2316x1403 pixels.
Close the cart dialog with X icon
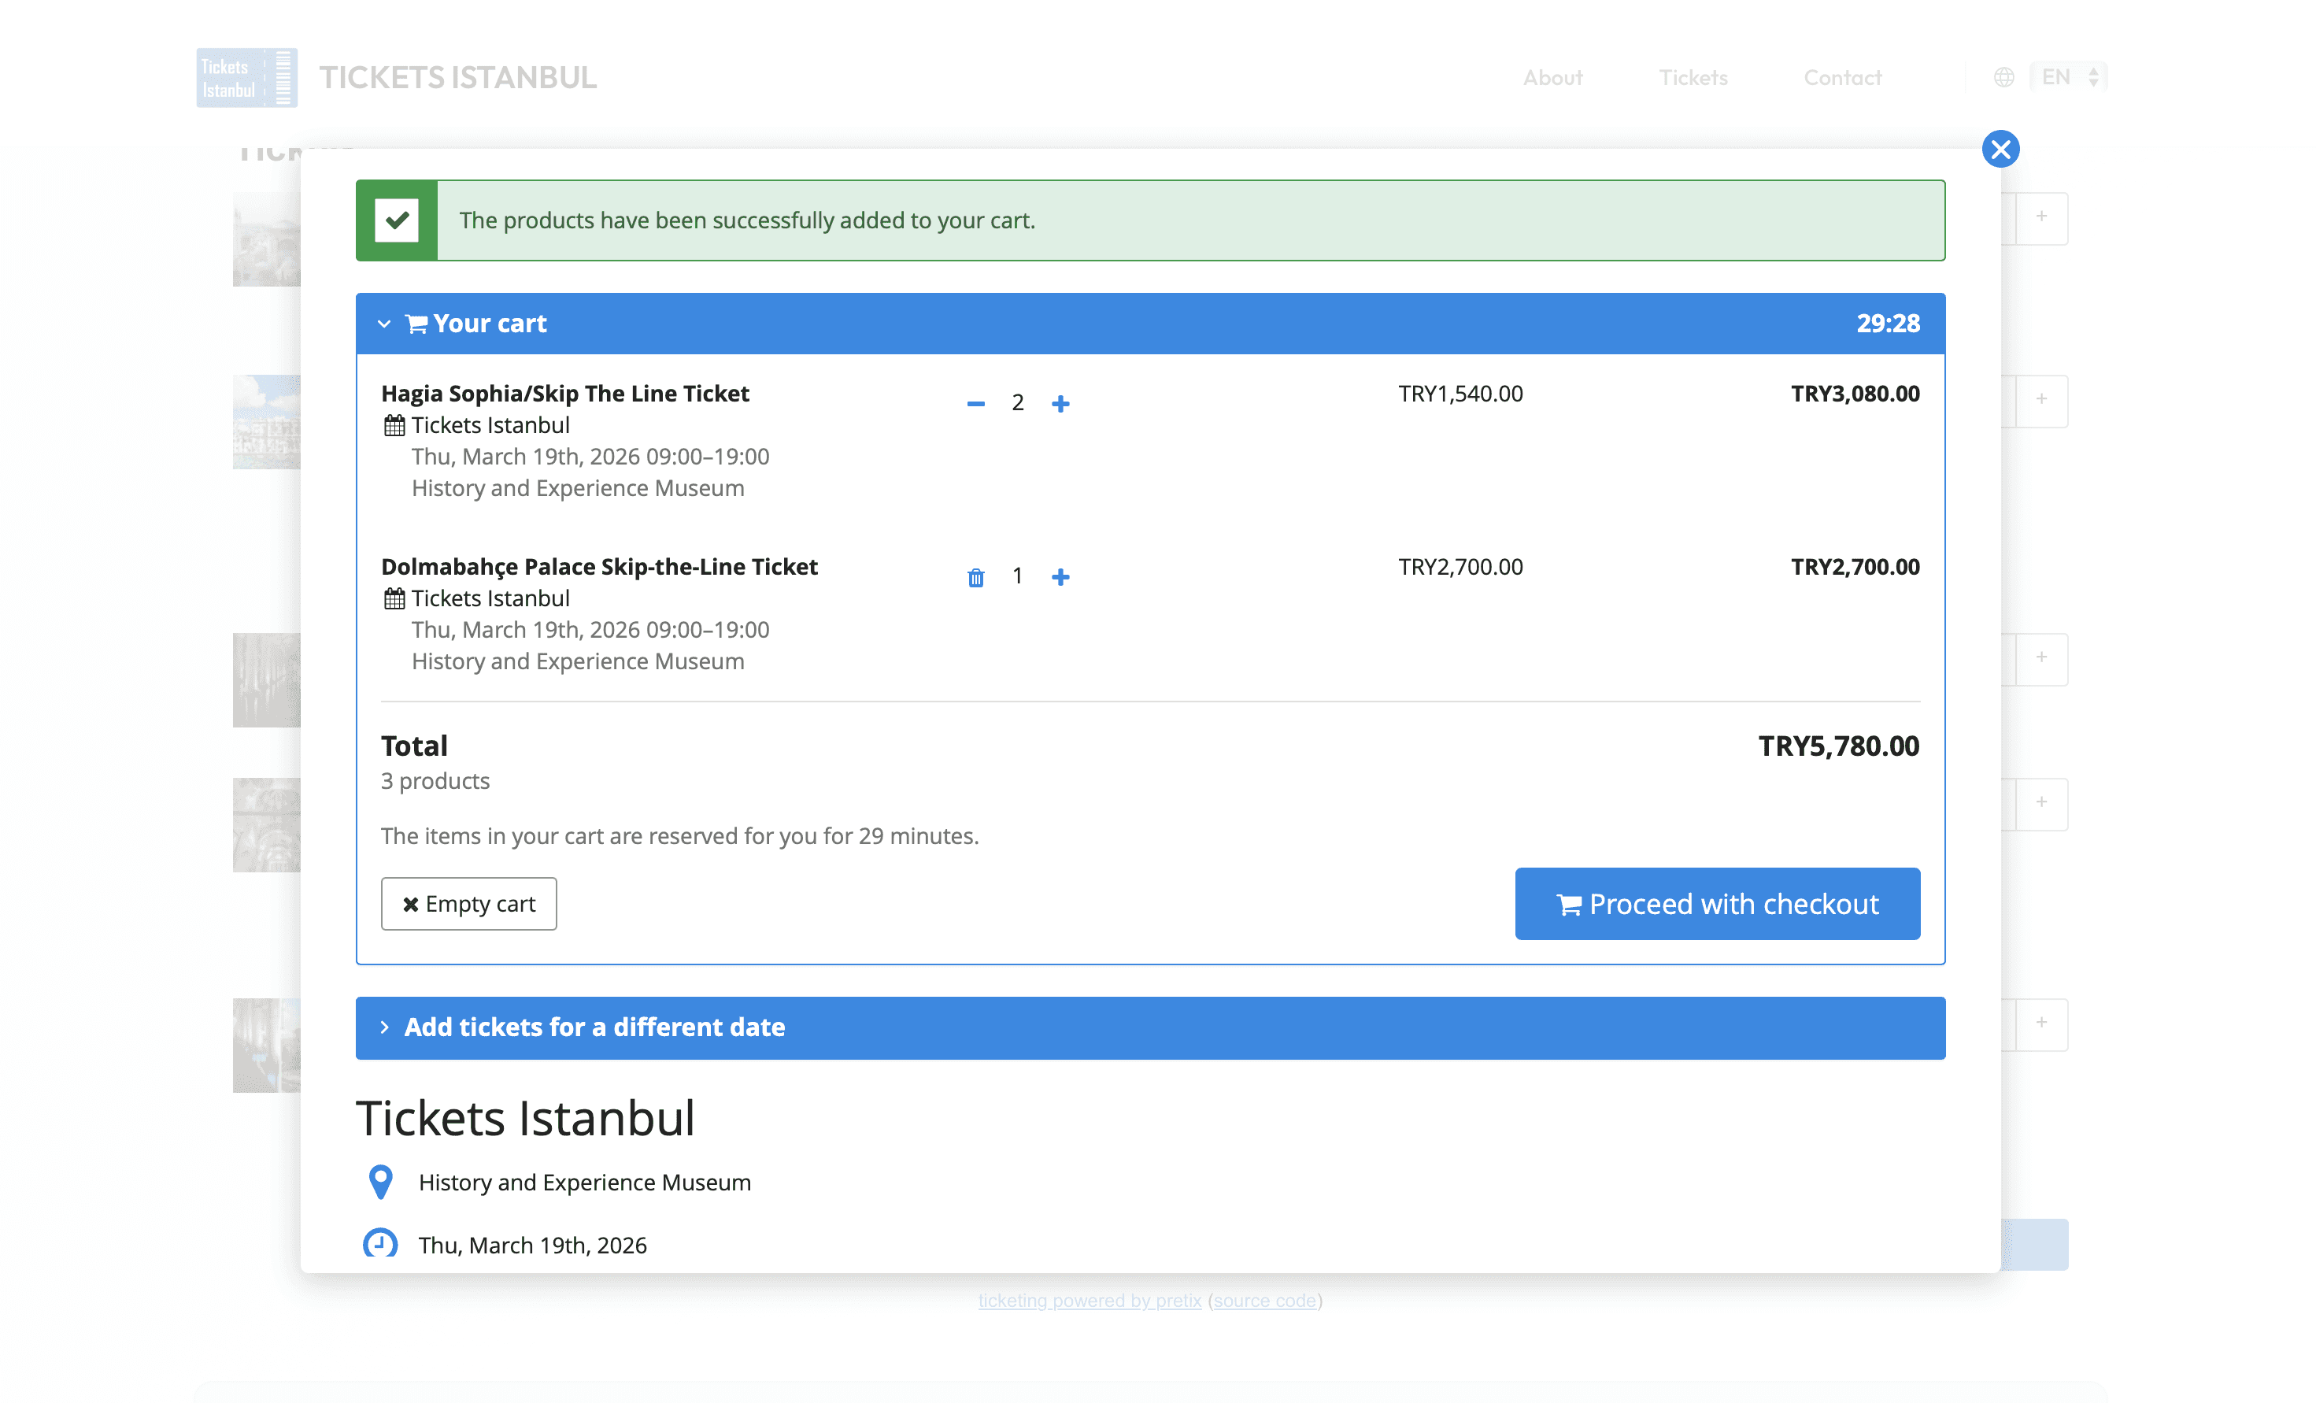pos(2000,149)
